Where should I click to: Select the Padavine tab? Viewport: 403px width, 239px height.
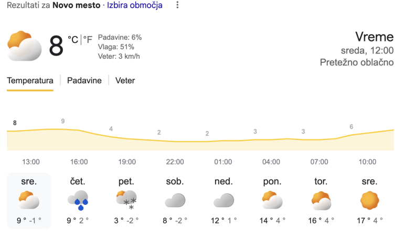click(84, 81)
